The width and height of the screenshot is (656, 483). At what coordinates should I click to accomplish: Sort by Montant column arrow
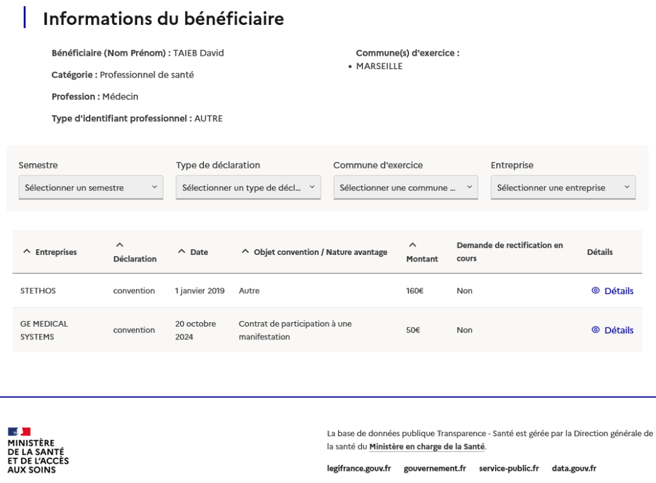coord(412,245)
